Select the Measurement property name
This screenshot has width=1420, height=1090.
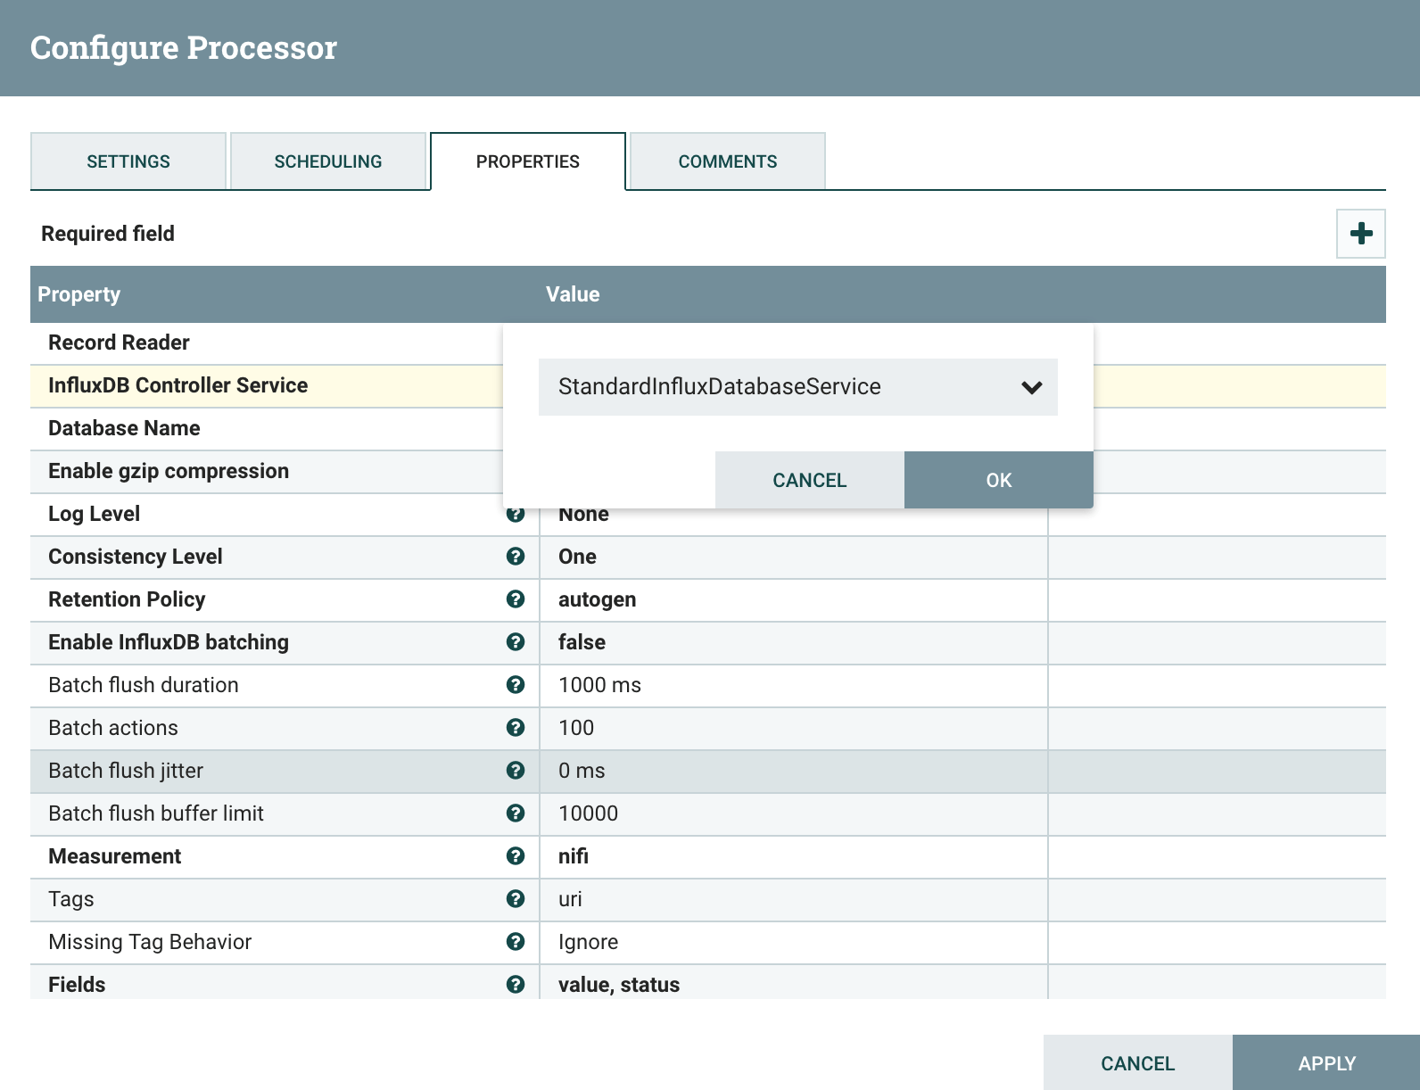pos(114,856)
